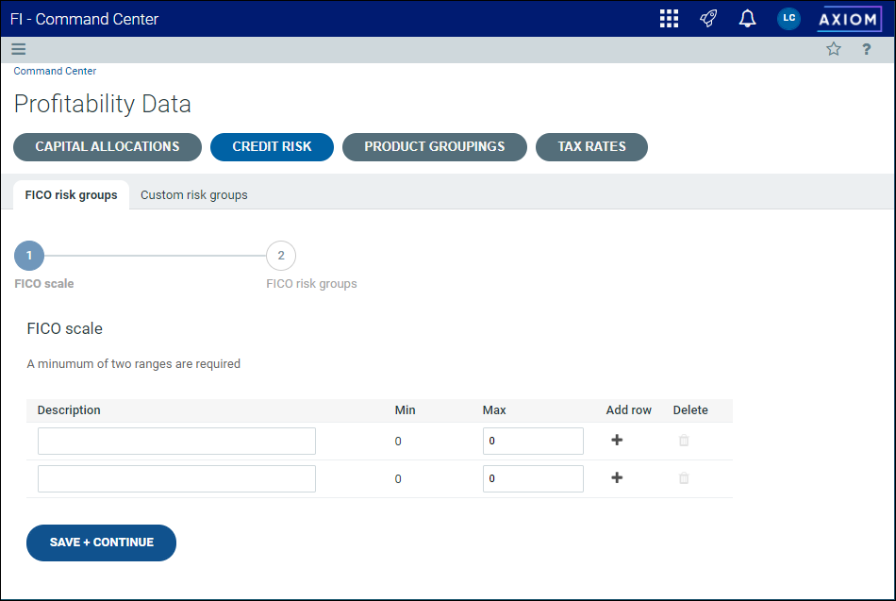Open help with the question mark icon
Image resolution: width=896 pixels, height=601 pixels.
point(866,49)
